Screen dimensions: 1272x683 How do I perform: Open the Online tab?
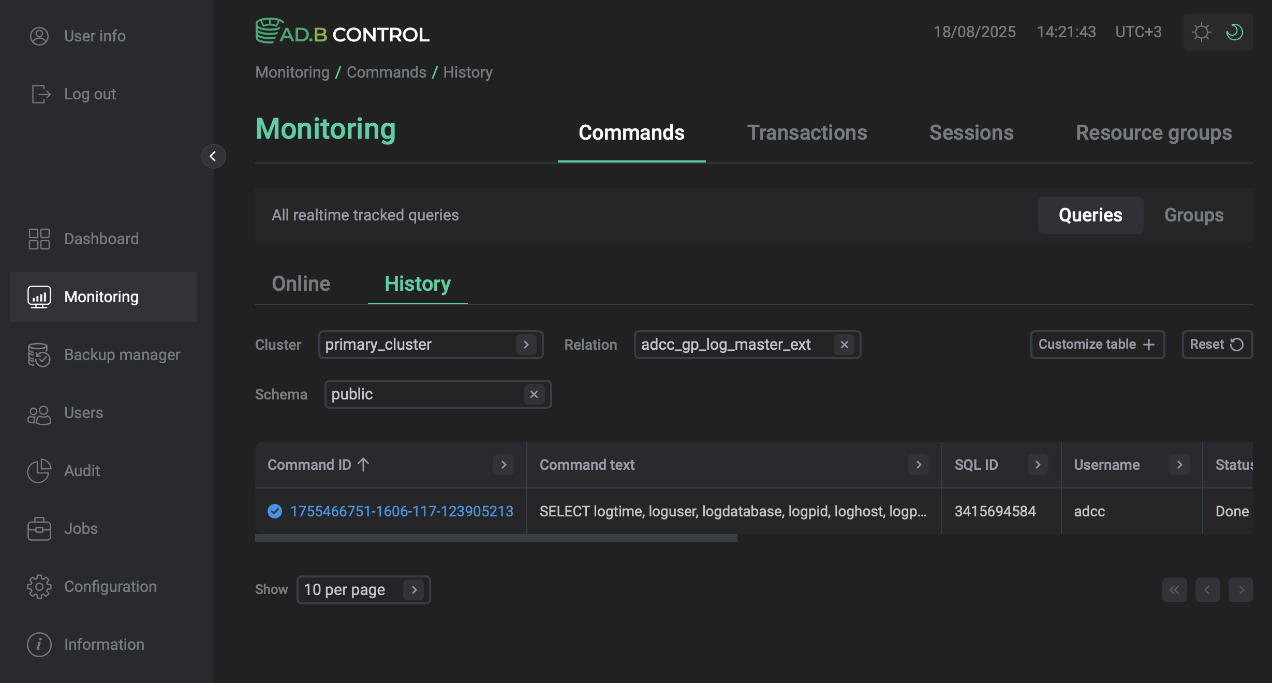[x=301, y=284]
